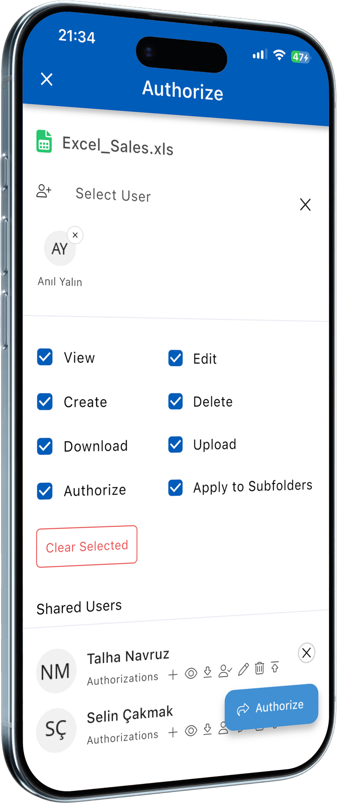Click the plus icon in Talha Navruz authorizations
337x803 pixels.
point(173,674)
